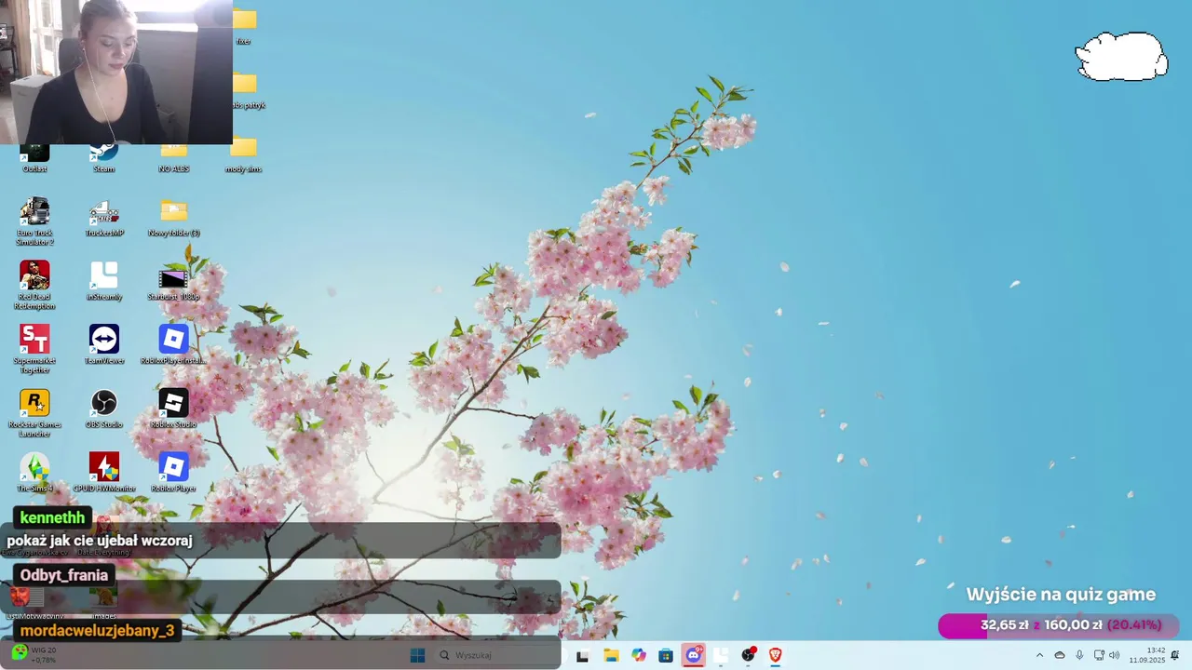Open the volume tray icon

(x=1114, y=655)
